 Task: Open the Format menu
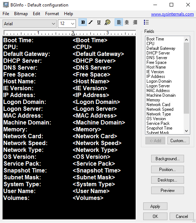52,14
